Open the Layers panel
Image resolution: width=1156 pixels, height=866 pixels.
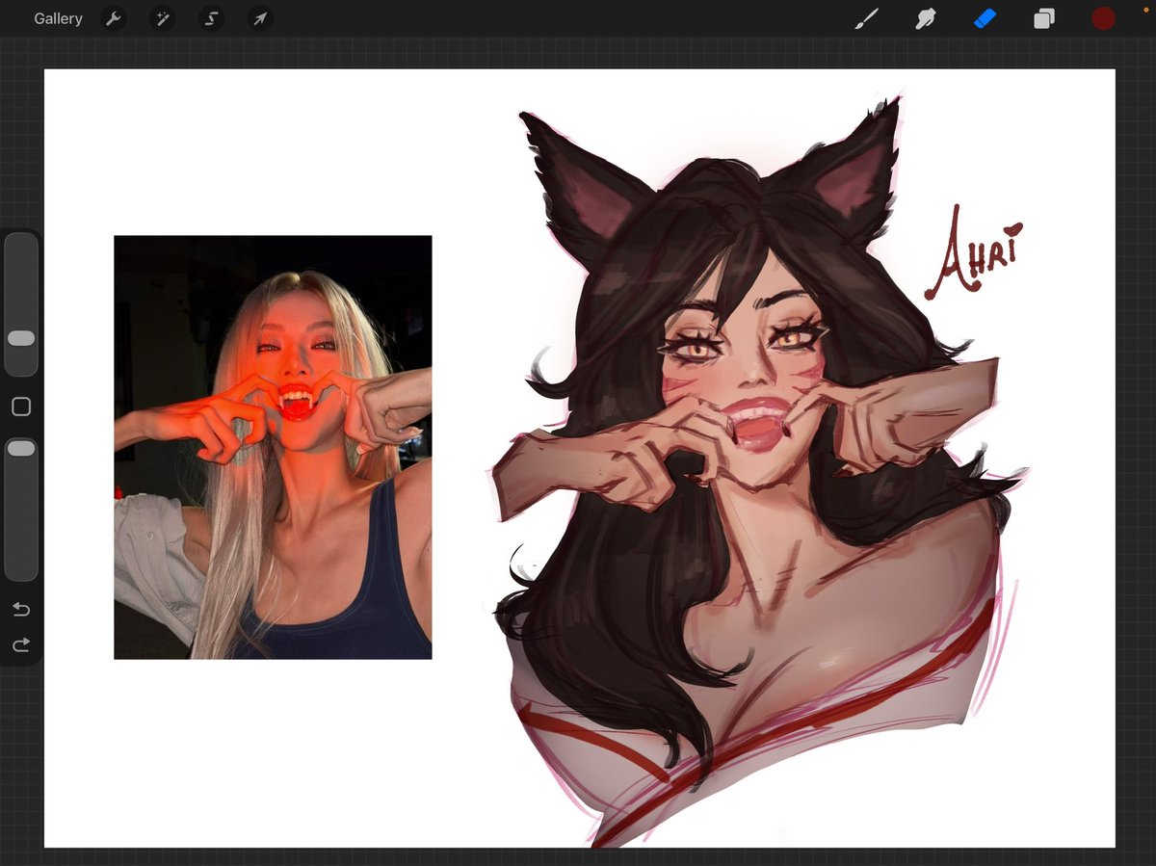coord(1044,18)
